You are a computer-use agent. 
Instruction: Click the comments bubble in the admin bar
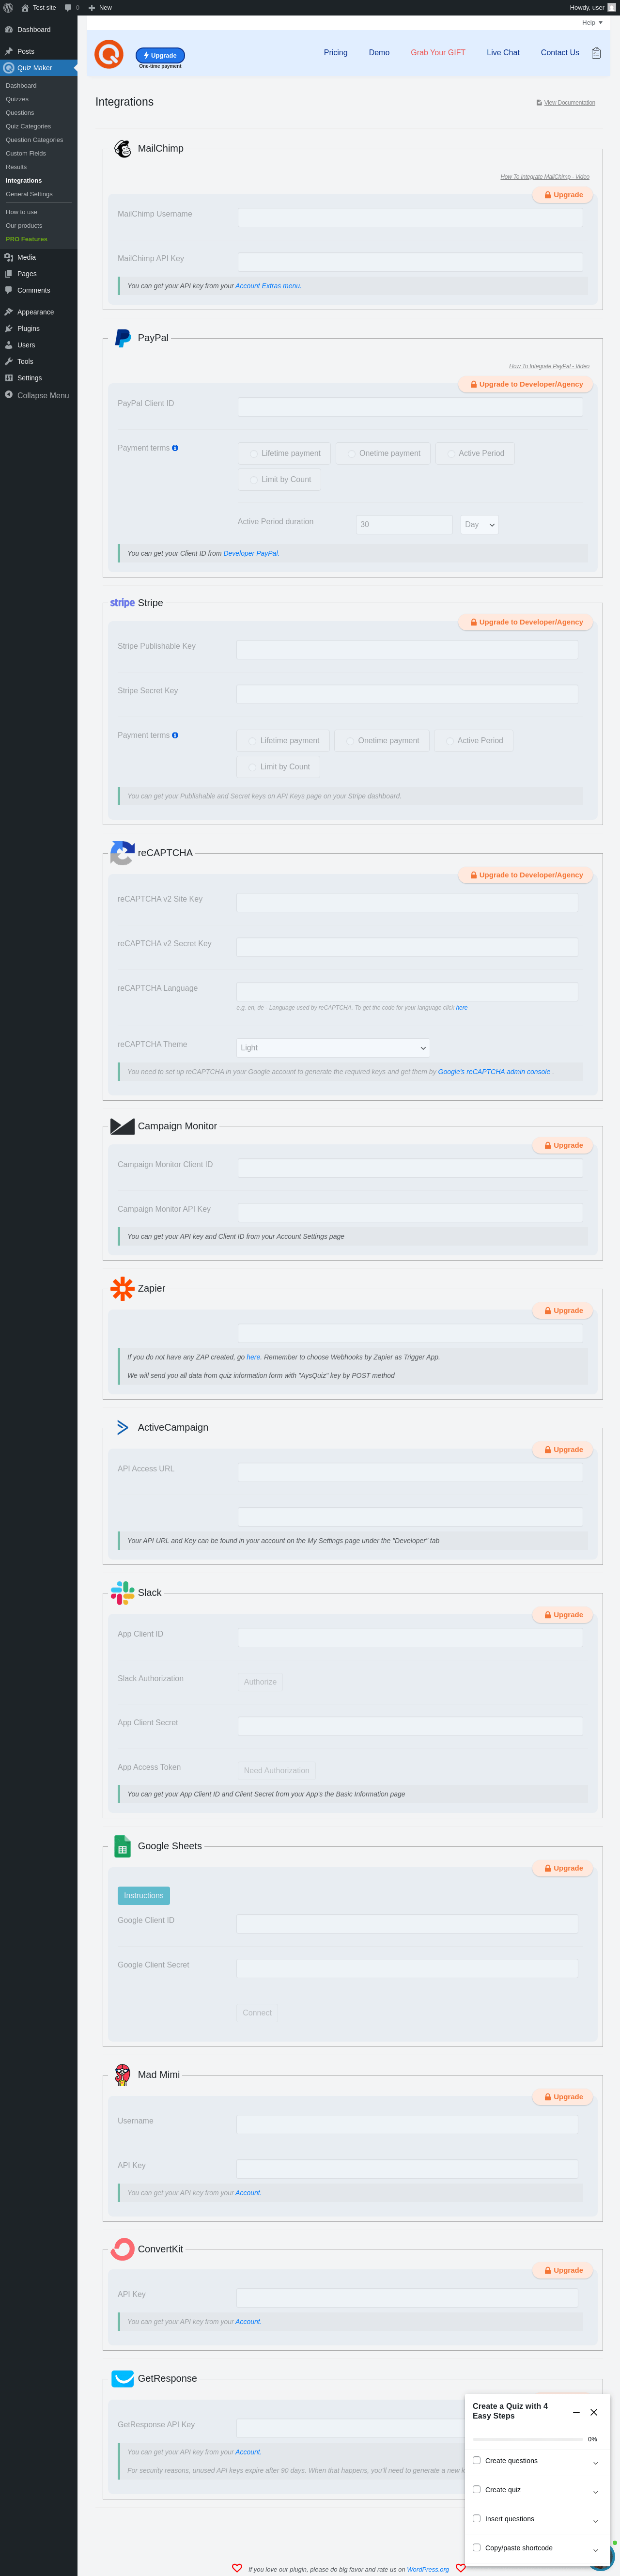68,7
